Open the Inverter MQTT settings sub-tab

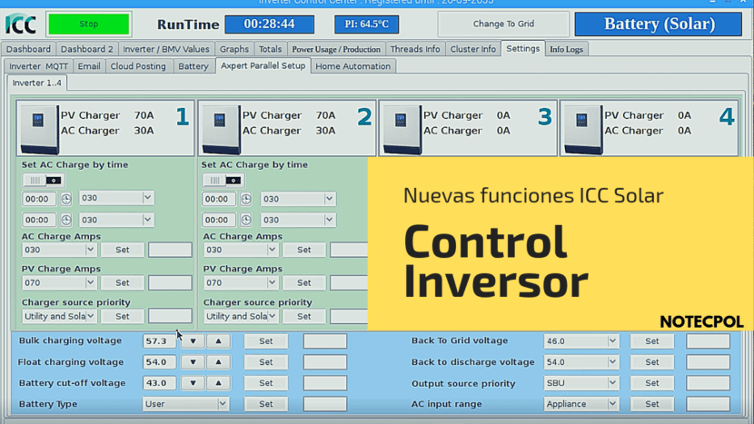(x=38, y=66)
